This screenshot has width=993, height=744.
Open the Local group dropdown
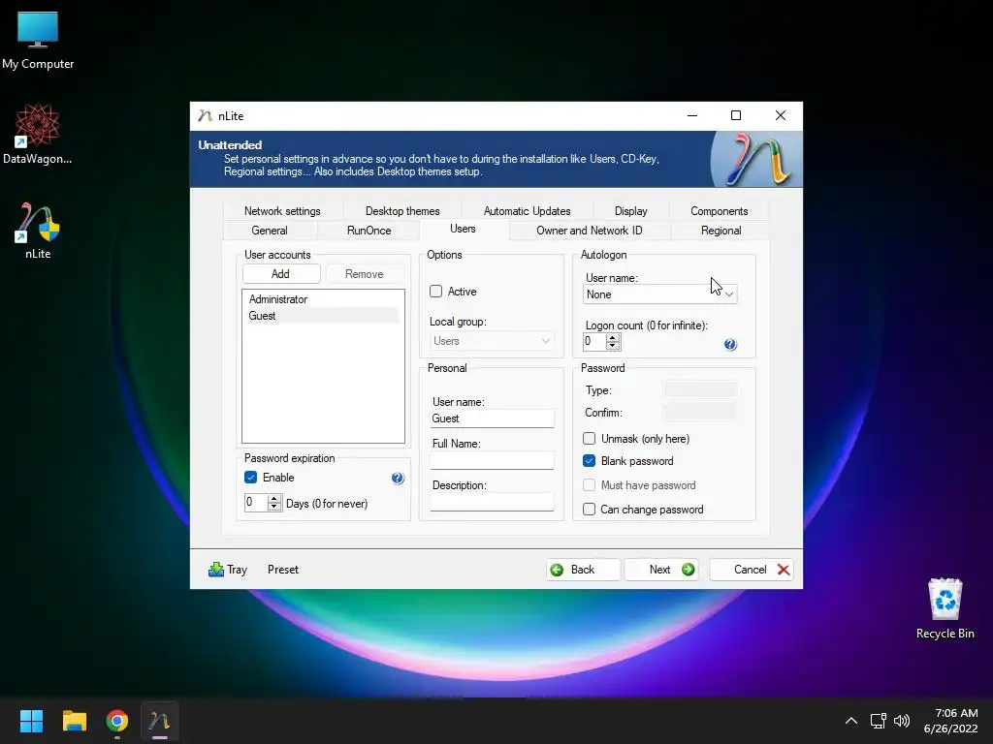click(492, 341)
